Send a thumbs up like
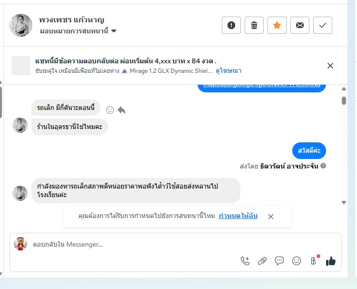This screenshot has width=357, height=289. pos(331,261)
